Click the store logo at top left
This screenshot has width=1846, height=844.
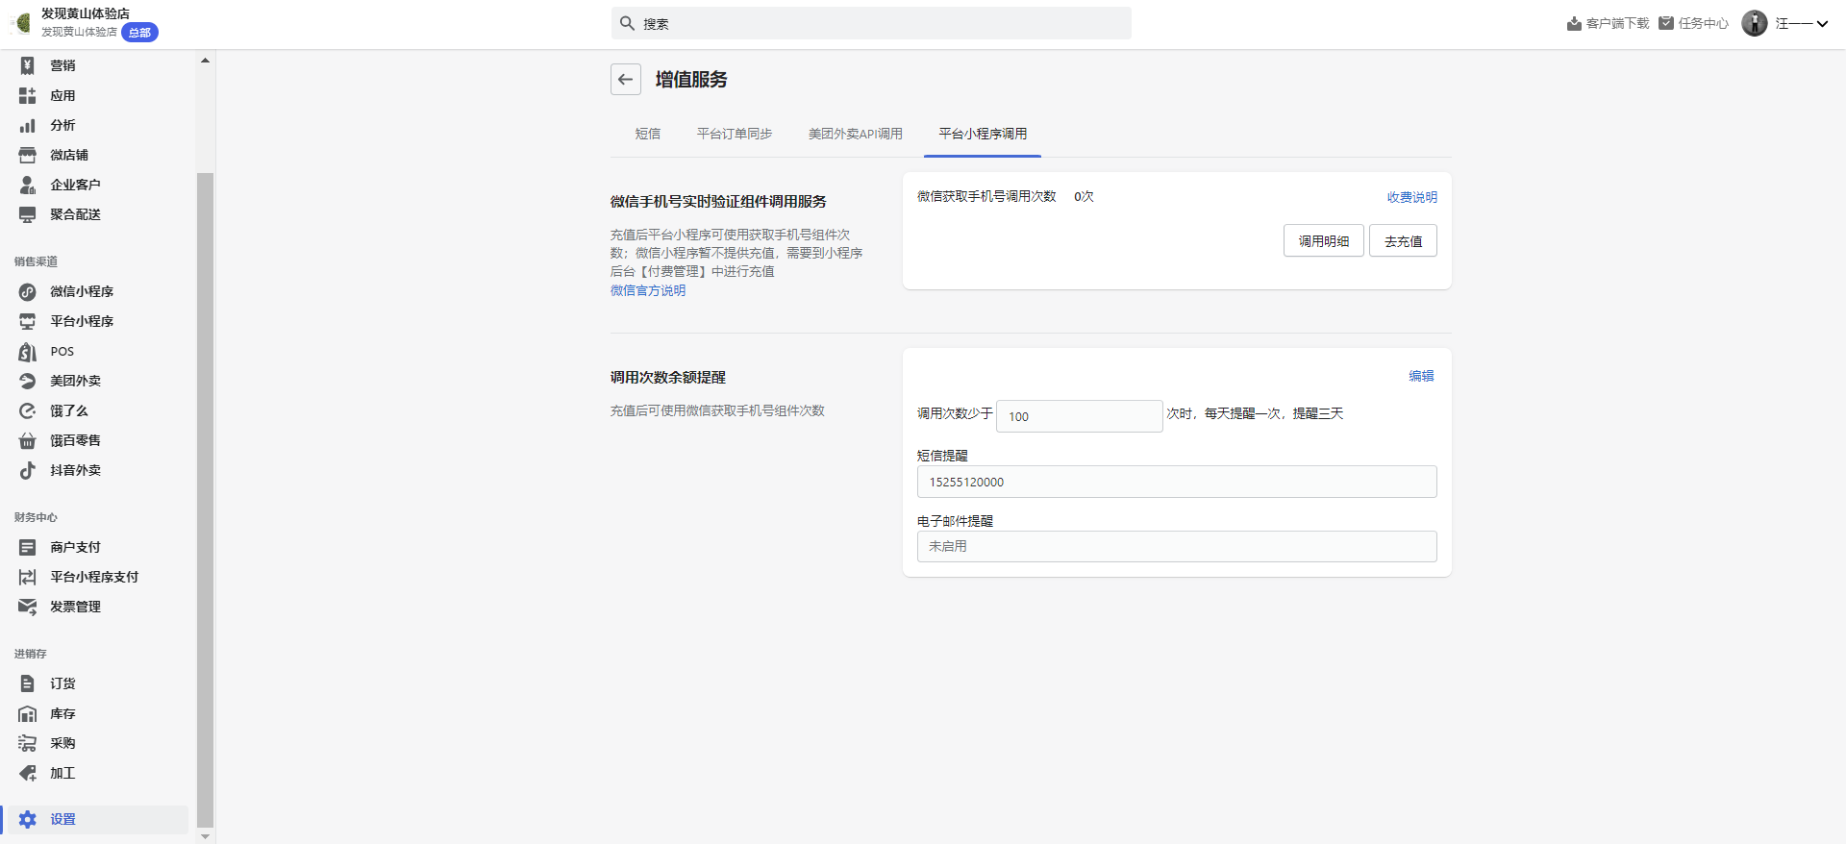[21, 23]
